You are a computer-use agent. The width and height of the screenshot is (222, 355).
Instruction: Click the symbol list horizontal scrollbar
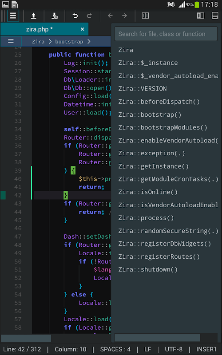pos(158,338)
